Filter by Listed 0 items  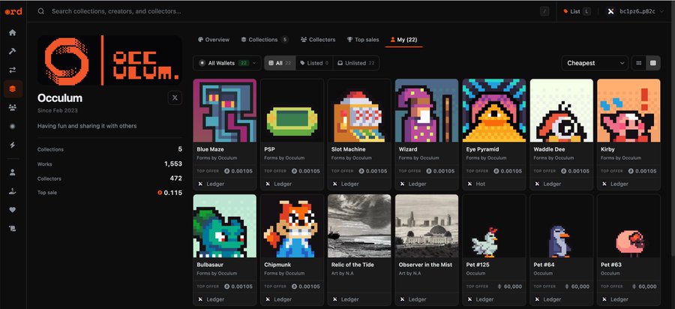coord(314,63)
